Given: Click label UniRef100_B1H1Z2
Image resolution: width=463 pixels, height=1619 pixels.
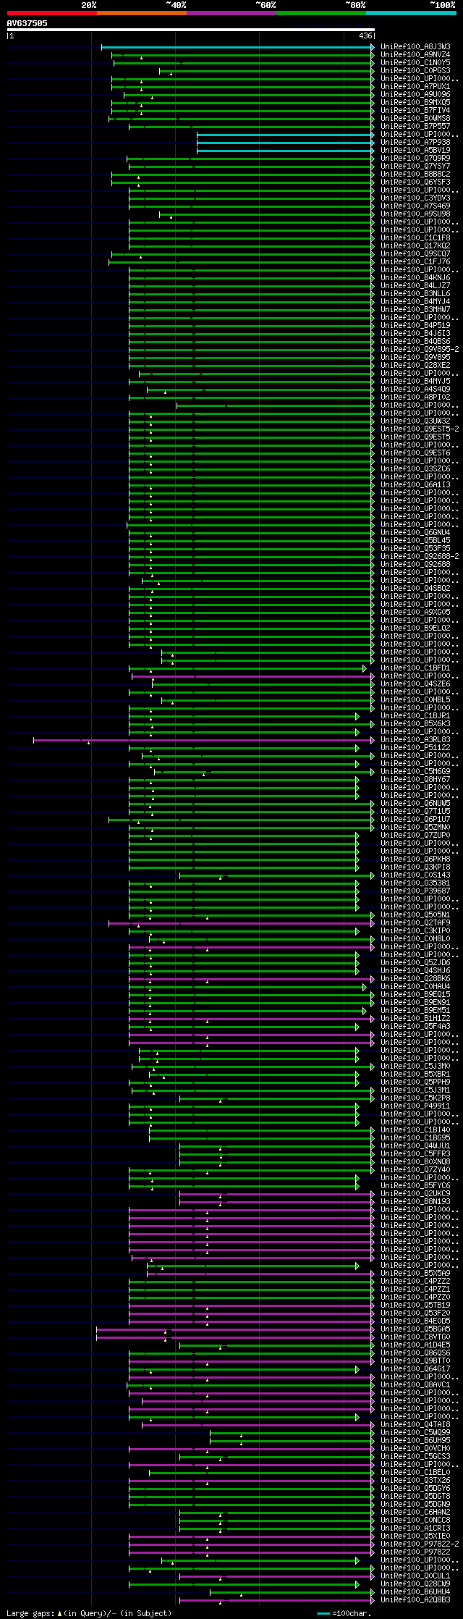Looking at the screenshot, I should 415,1019.
